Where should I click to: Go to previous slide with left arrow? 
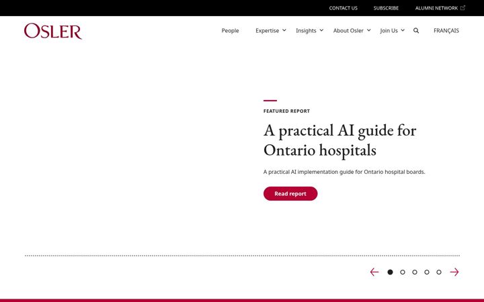(x=374, y=272)
